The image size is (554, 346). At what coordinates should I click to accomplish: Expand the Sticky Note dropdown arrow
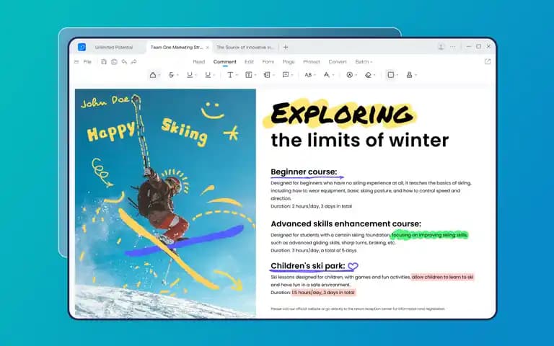click(x=292, y=75)
